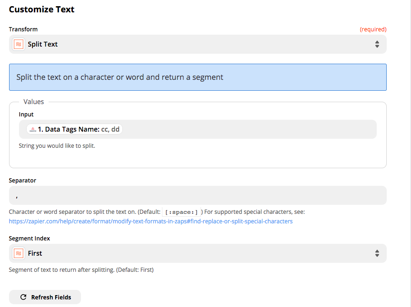Click inside the Input string field
Screen dimensions: 411x307
[x=248, y=129]
